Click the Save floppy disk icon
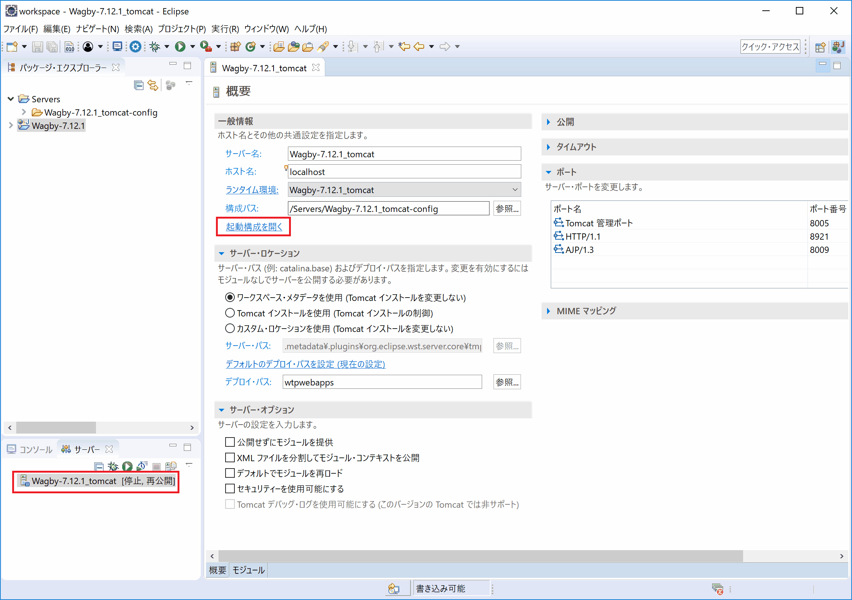This screenshot has height=600, width=852. pyautogui.click(x=37, y=47)
